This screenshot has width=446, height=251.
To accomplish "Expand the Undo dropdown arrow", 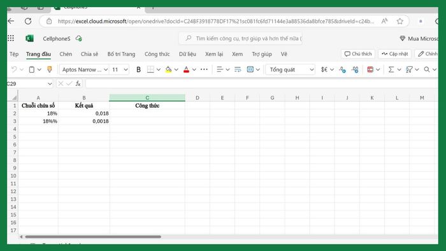I will [x=22, y=69].
